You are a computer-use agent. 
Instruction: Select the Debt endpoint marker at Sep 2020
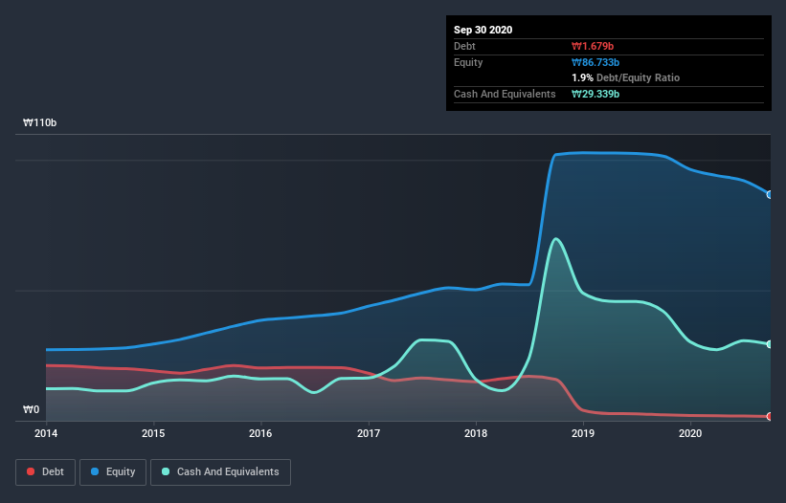point(770,416)
